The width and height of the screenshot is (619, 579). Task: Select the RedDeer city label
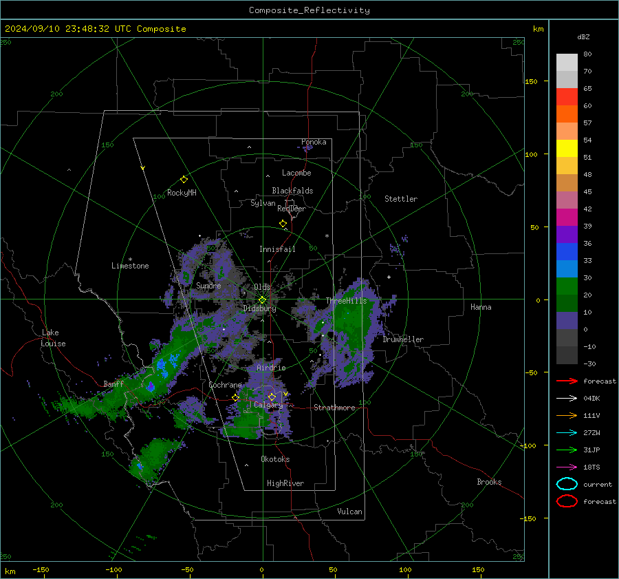pos(292,209)
